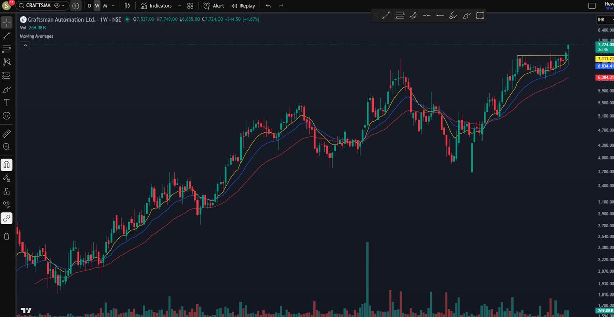Open the emoji icons tool

6,116
